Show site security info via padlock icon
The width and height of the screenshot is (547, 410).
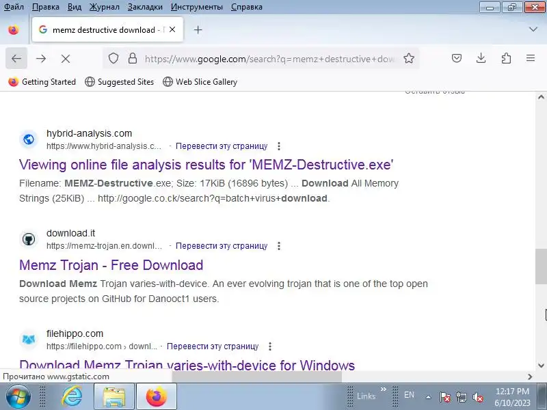click(x=133, y=58)
